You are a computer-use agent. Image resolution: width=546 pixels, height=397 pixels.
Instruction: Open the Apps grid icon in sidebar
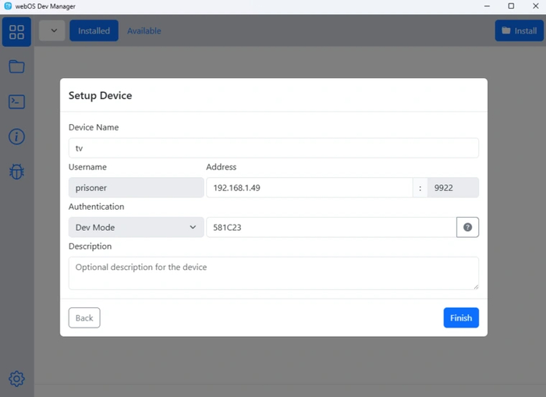[16, 32]
